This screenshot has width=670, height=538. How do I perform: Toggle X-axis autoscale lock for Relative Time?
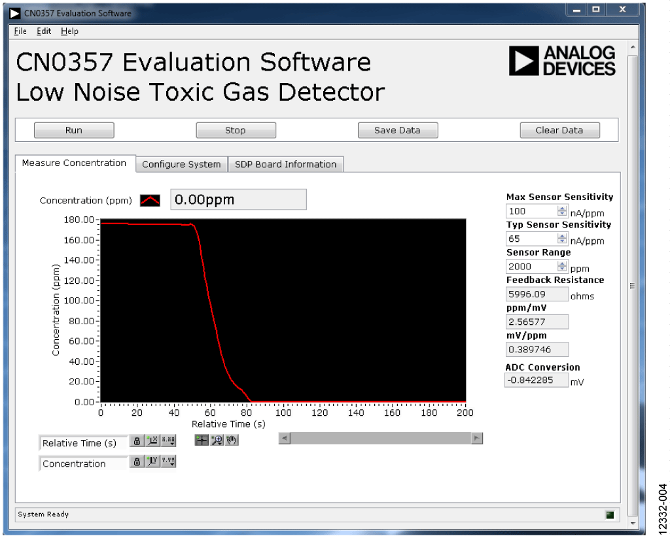137,441
